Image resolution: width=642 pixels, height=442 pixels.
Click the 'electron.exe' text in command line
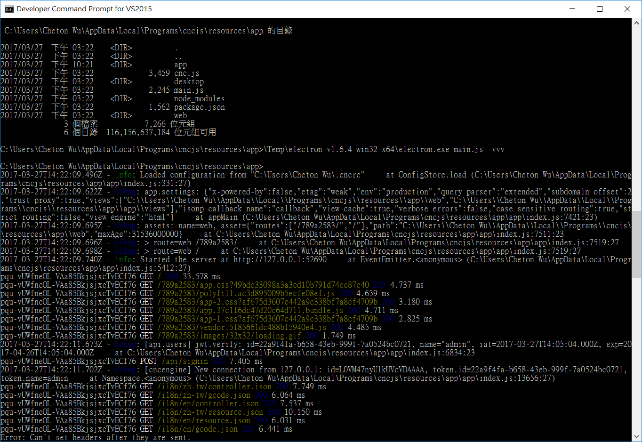tap(424, 149)
